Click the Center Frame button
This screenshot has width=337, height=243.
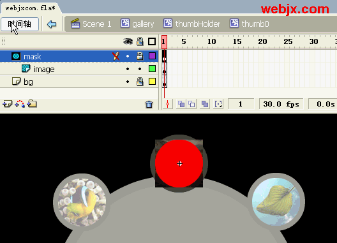pyautogui.click(x=168, y=104)
